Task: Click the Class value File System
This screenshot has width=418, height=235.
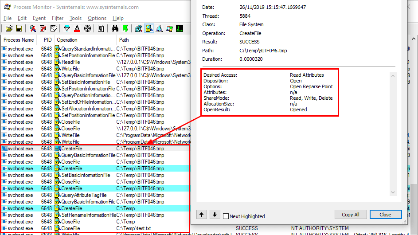Action: 251,24
